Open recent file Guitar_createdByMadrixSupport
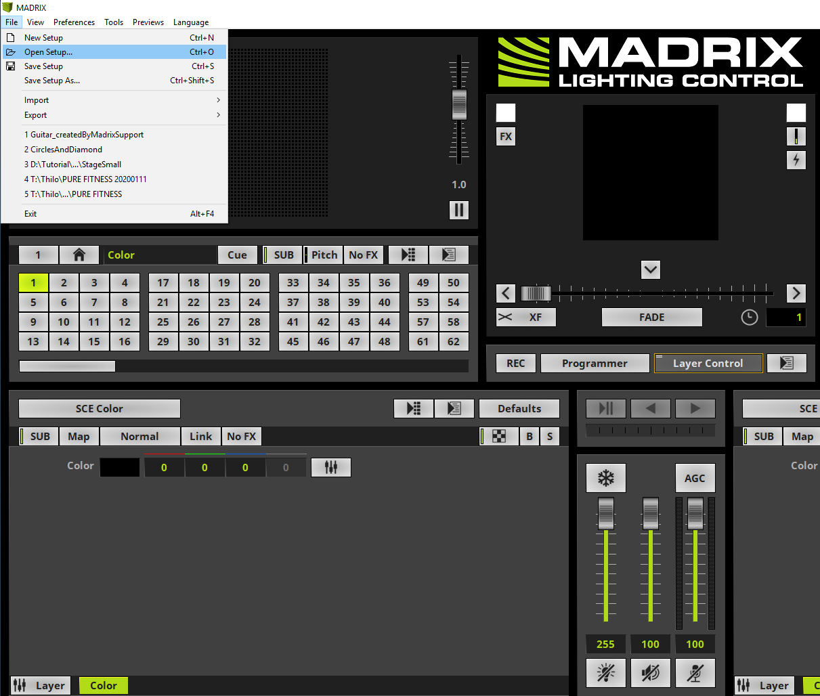This screenshot has width=820, height=696. (114, 135)
